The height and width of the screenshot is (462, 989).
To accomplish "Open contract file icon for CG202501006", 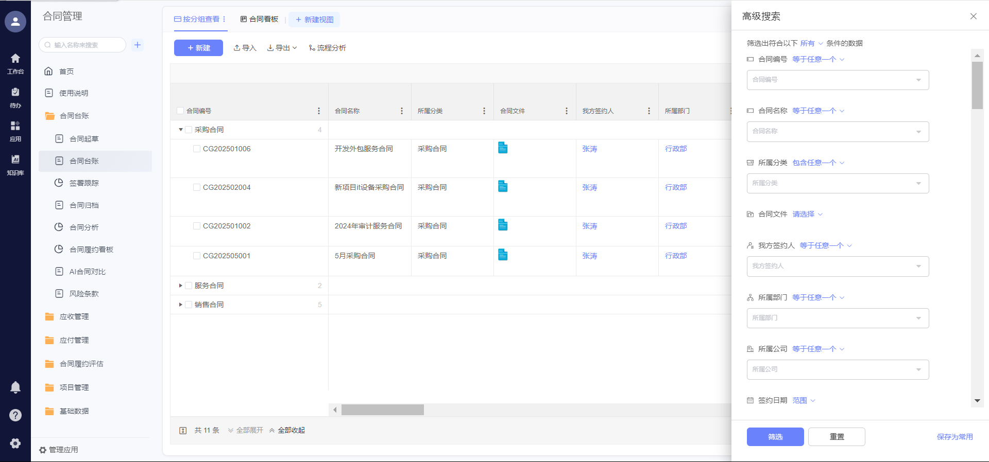I will point(503,148).
